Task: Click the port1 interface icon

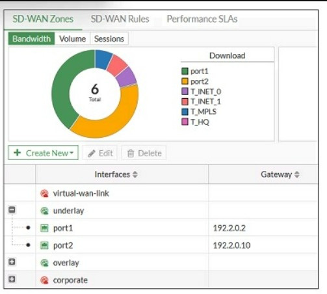Action: point(44,228)
